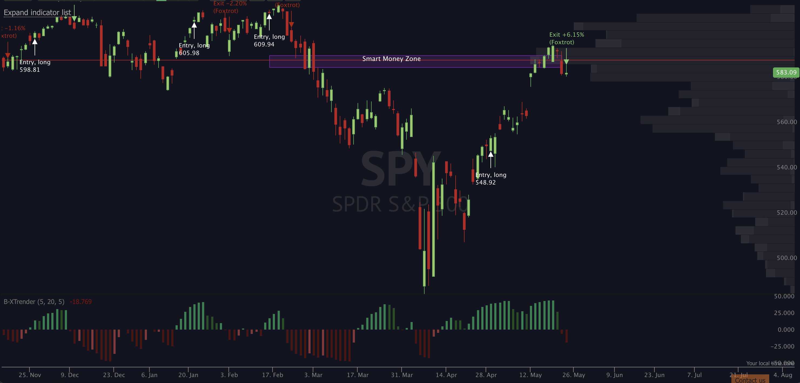Screen dimensions: 800x383
Task: Click the 50.000 indicator scale label
Action: coord(784,296)
